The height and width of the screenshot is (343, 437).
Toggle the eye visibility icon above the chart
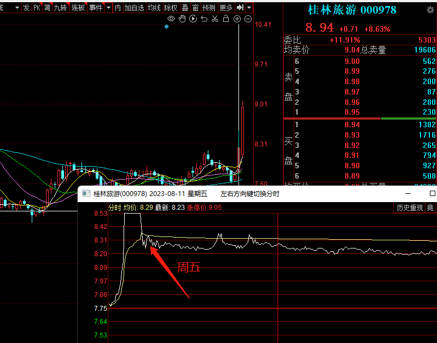click(171, 19)
